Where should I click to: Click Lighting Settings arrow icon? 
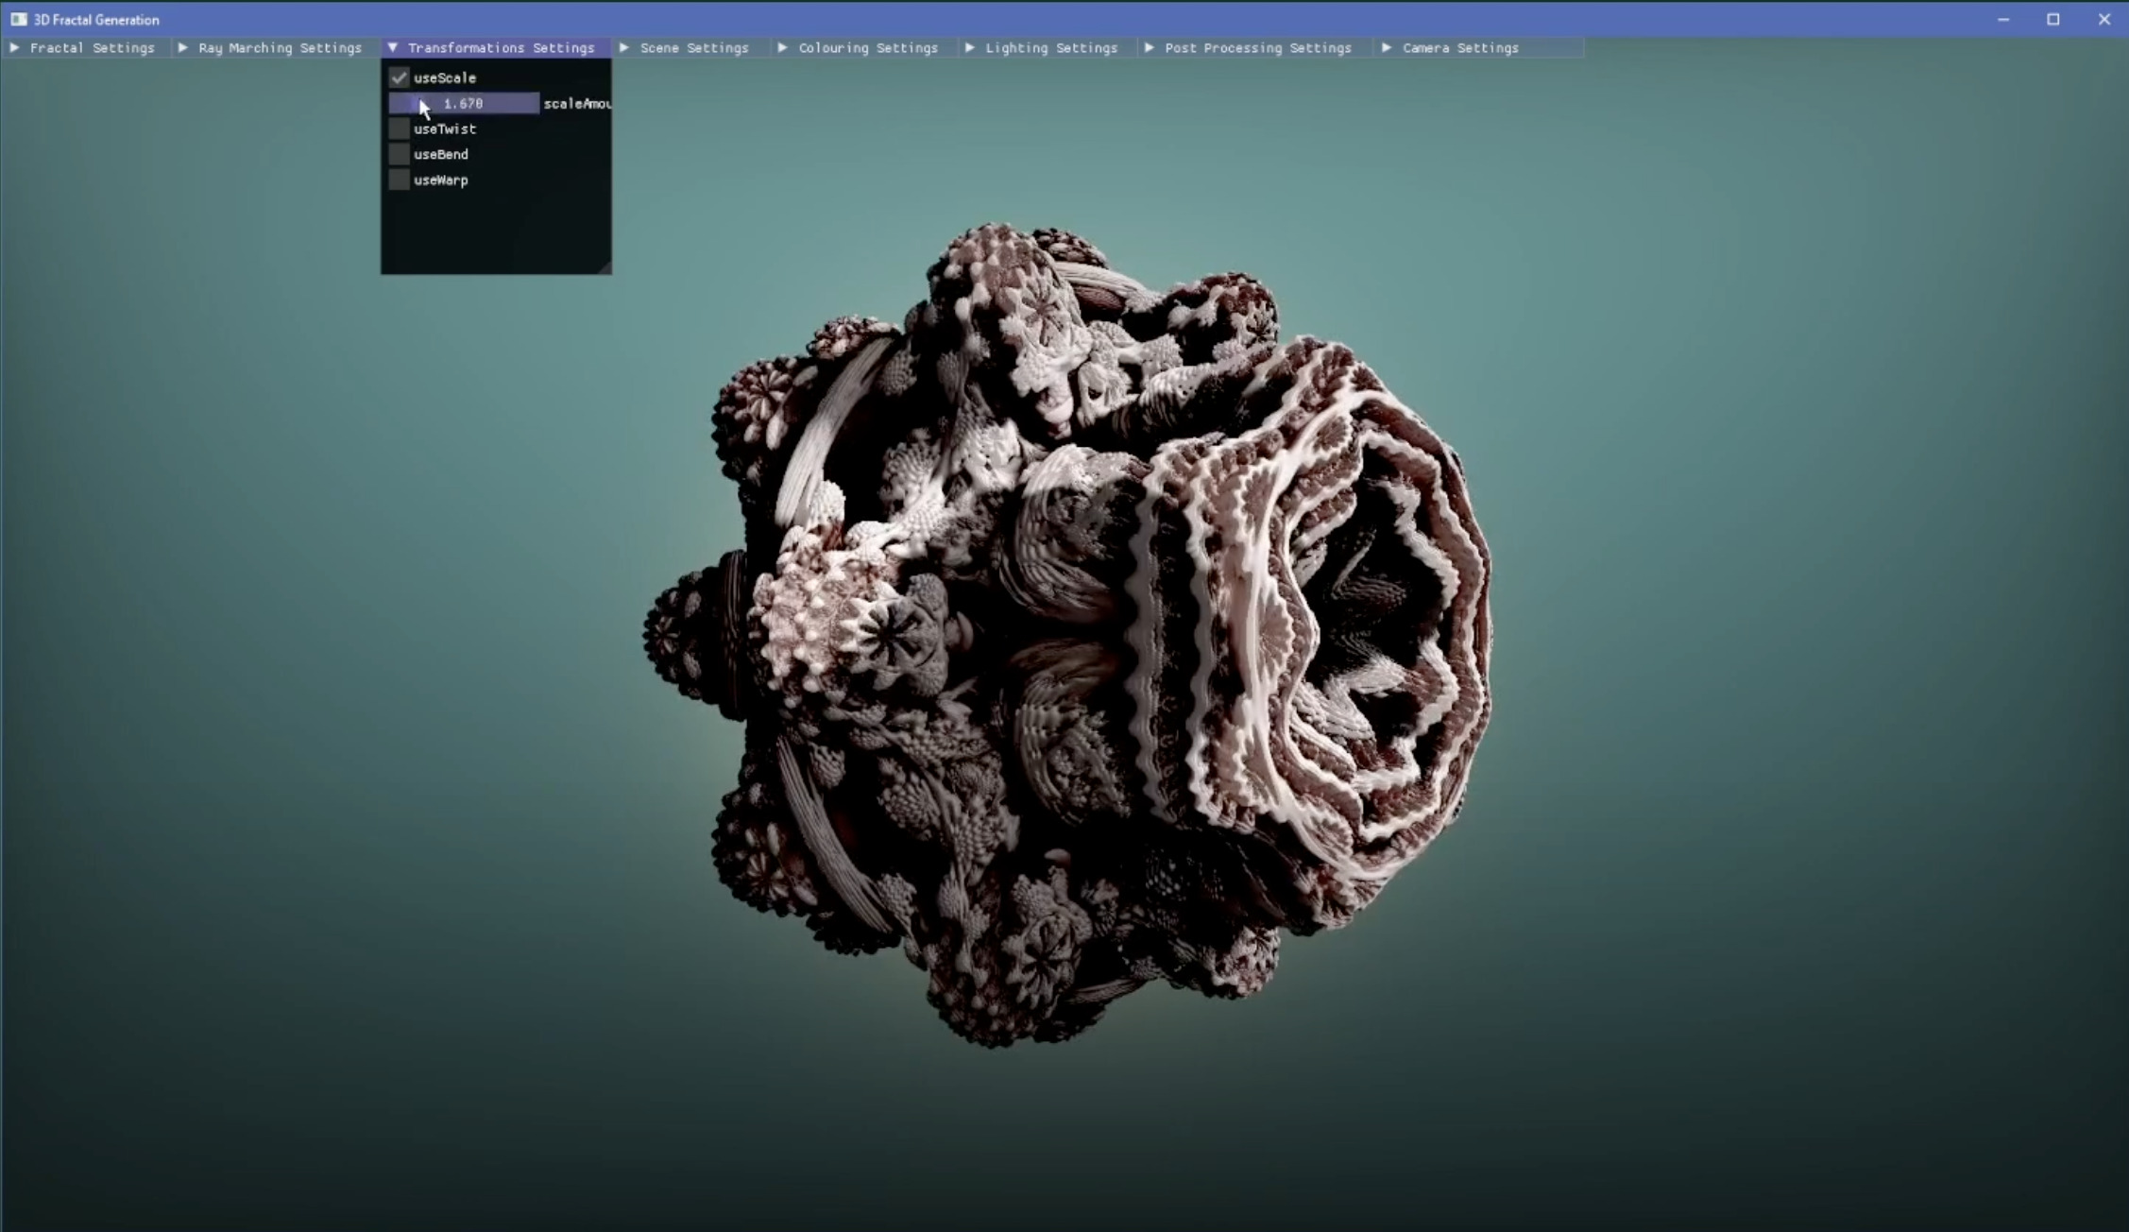[970, 47]
